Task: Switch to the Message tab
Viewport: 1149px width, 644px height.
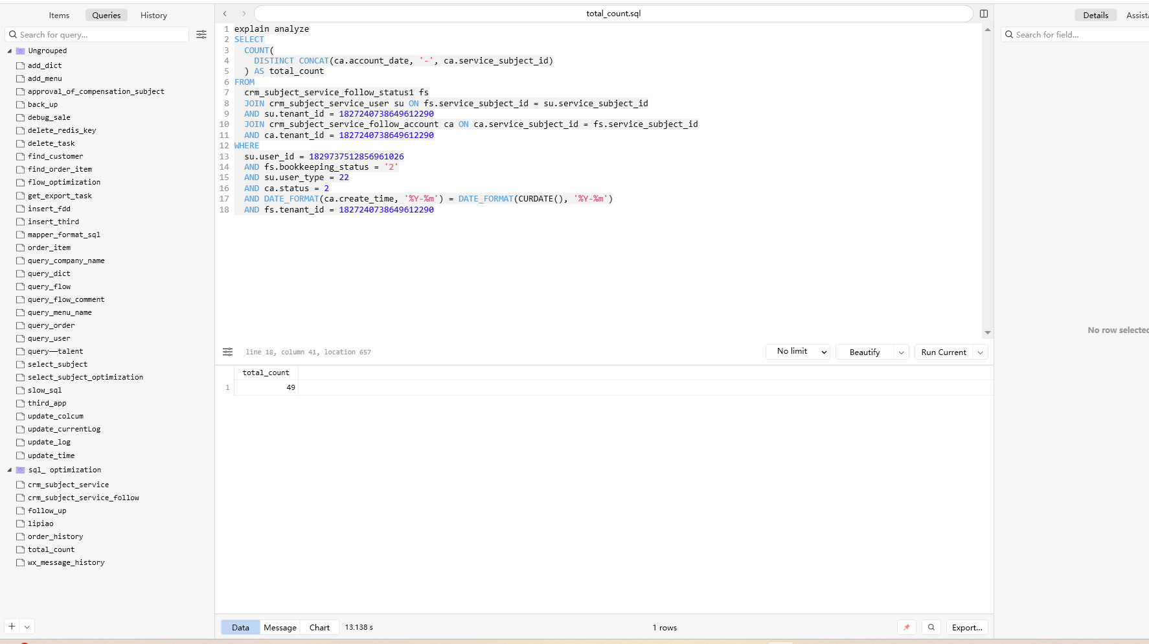Action: [280, 627]
